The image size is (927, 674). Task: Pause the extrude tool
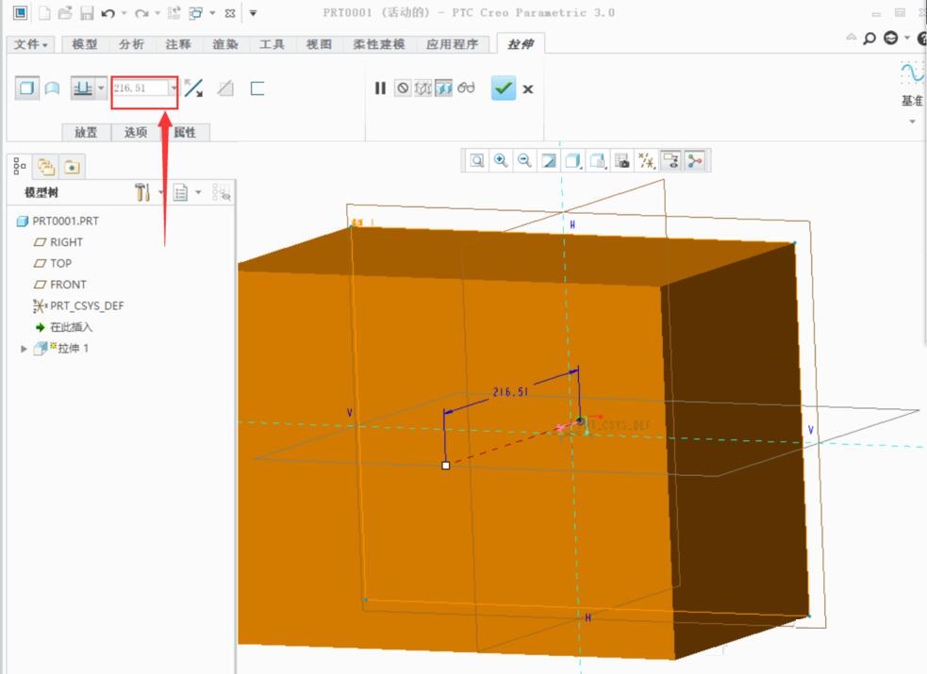pyautogui.click(x=380, y=89)
